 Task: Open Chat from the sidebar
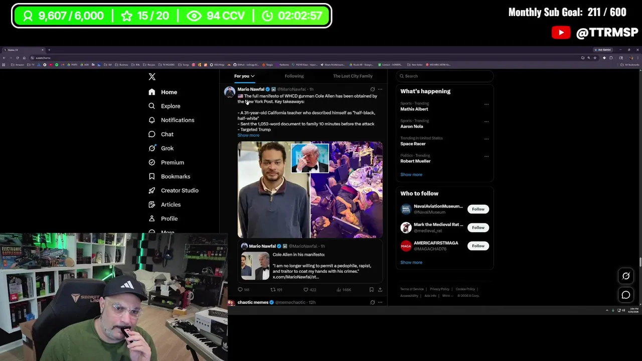point(161,134)
